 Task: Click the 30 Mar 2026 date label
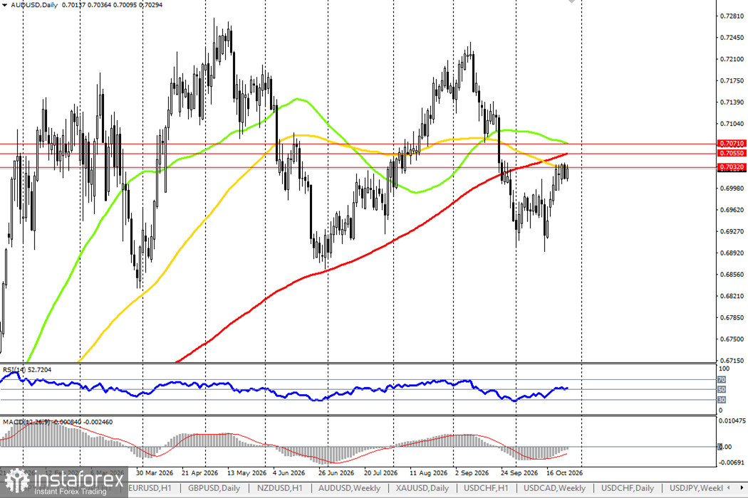coord(154,473)
